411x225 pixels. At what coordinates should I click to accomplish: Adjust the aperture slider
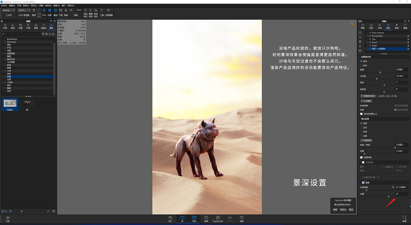(x=388, y=197)
